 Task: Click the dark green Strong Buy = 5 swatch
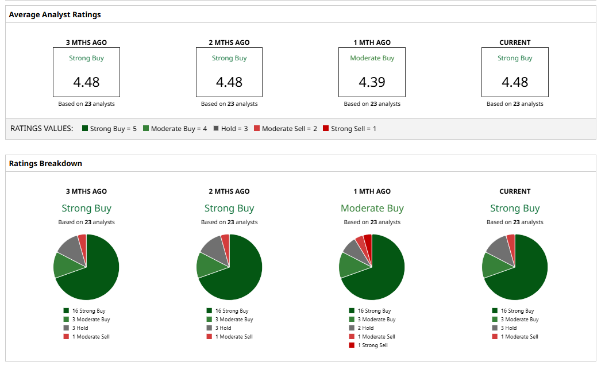[85, 128]
